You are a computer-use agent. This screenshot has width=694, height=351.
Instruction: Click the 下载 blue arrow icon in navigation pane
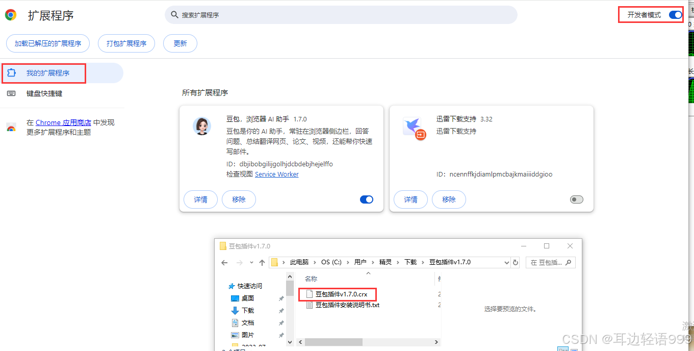point(235,310)
